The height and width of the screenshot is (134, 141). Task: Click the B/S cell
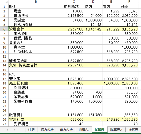(36, 6)
